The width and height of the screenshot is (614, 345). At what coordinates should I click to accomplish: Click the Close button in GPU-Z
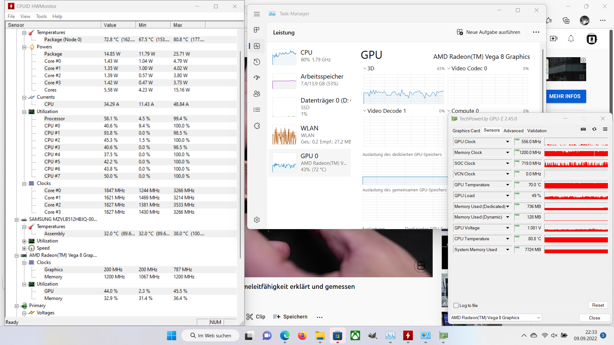tap(594, 318)
